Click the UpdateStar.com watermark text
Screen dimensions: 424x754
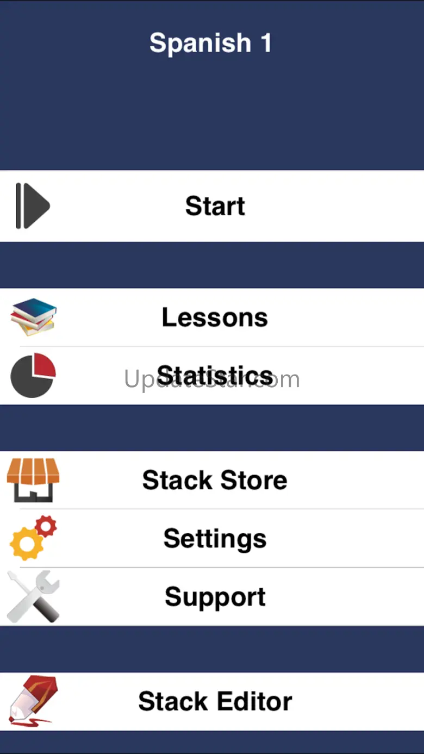click(x=212, y=379)
